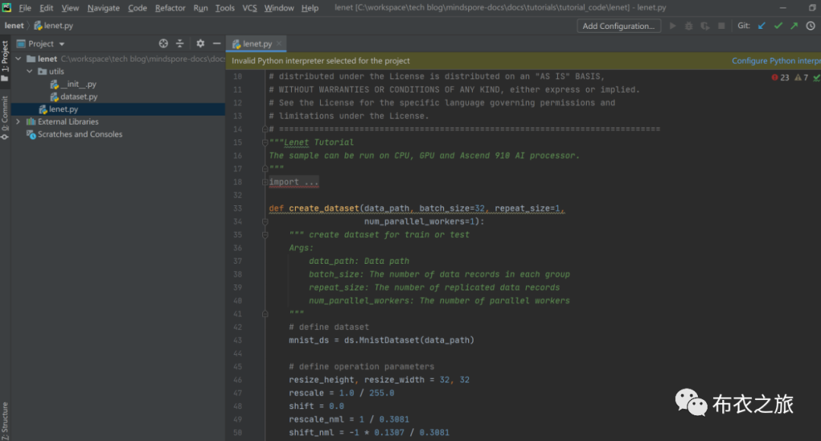
Task: Collapse the utils folder
Action: point(30,71)
